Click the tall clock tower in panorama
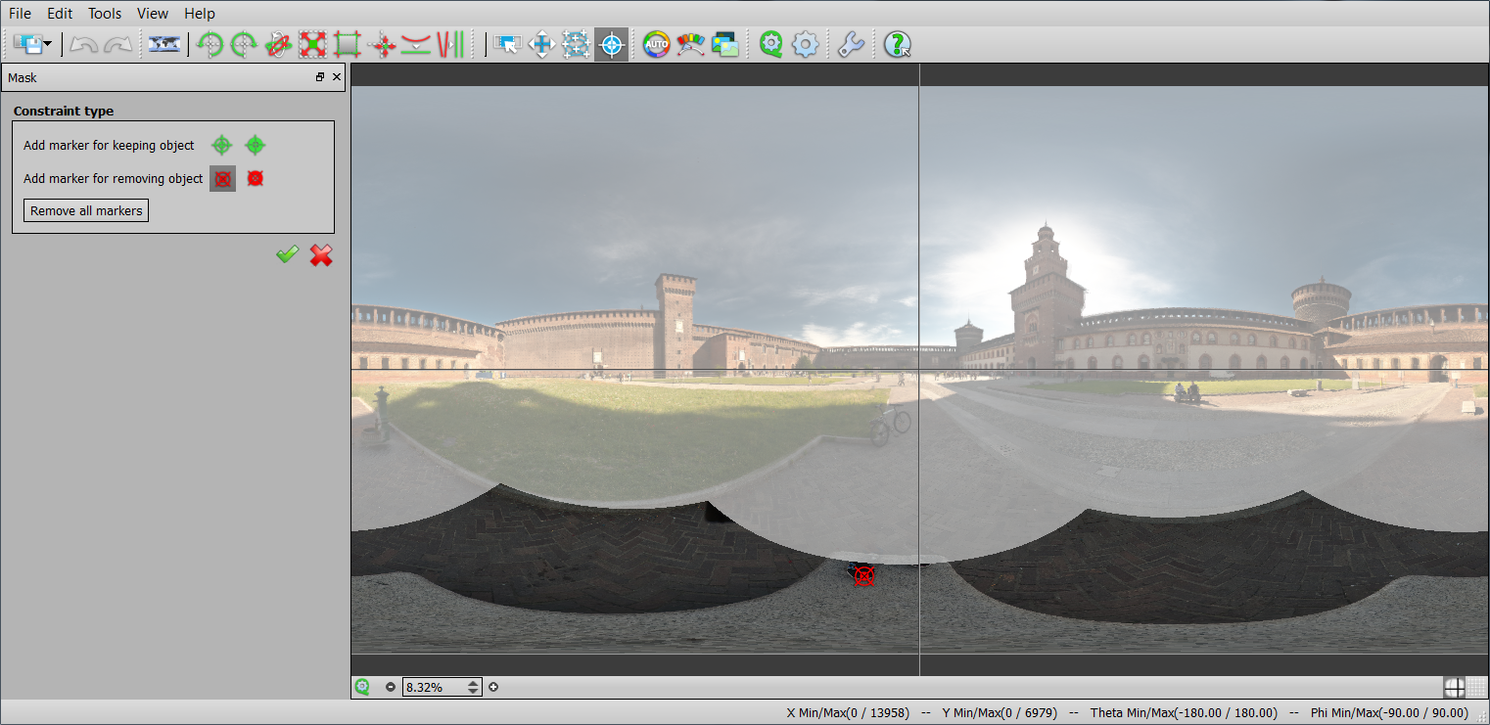Screen dimensions: 1490x725 point(1048,298)
